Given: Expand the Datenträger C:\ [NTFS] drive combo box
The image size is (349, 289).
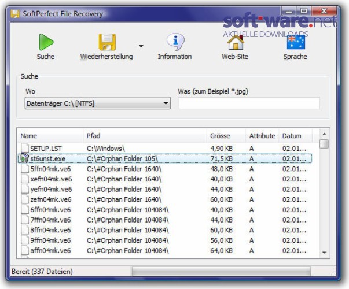Looking at the screenshot, I should coord(98,103).
